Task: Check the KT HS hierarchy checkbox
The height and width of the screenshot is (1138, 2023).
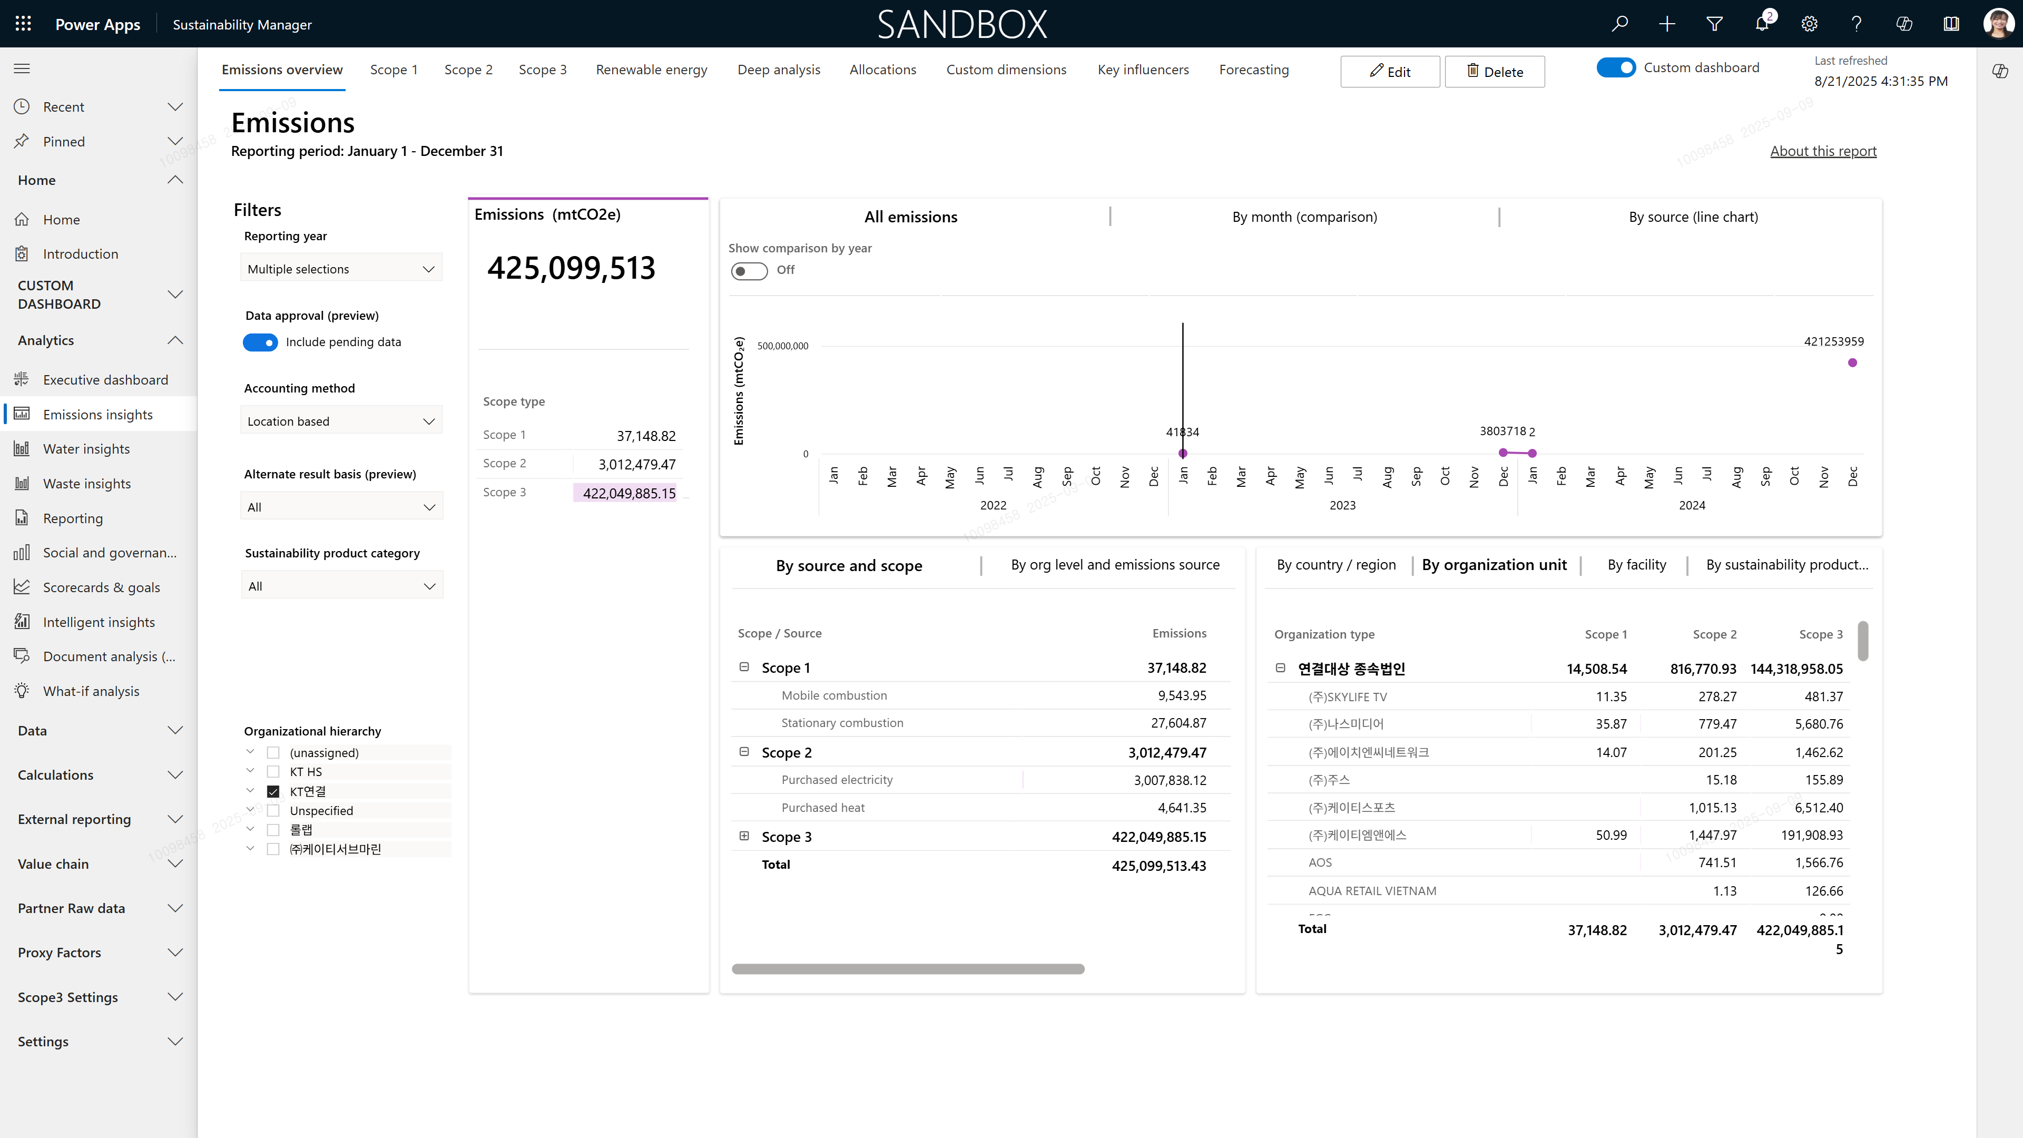Action: (273, 772)
